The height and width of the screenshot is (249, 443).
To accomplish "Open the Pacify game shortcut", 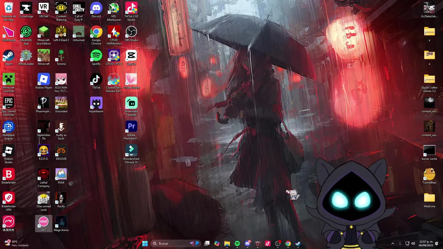I will click(x=61, y=200).
